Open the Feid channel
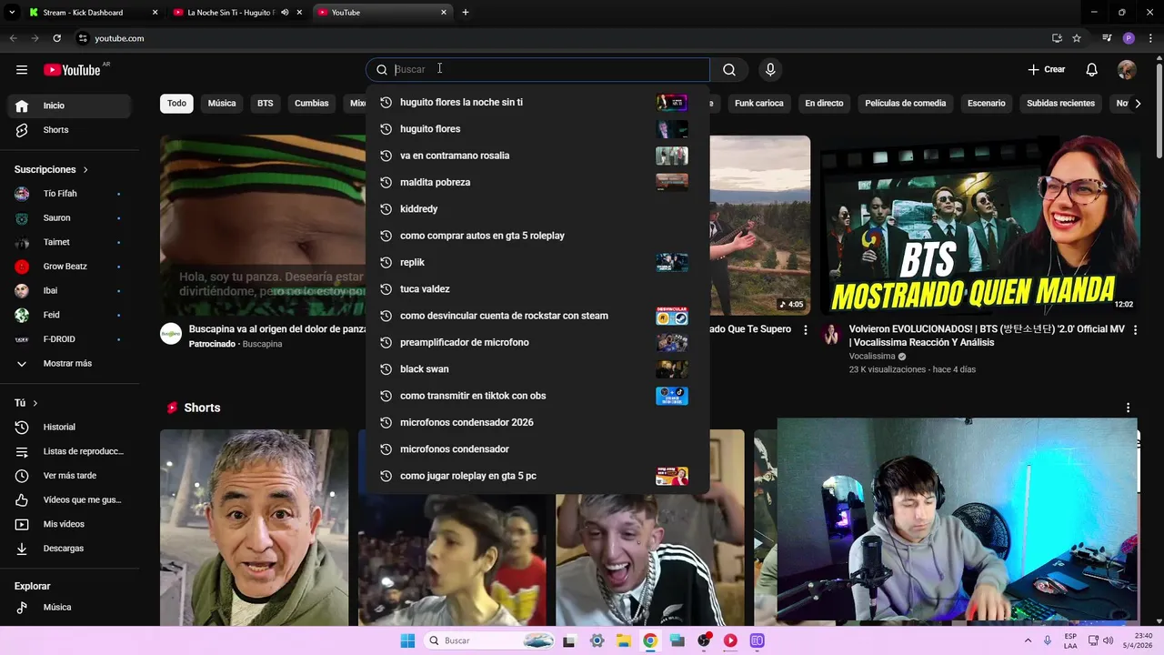Screen dimensions: 1164x655 69,315
